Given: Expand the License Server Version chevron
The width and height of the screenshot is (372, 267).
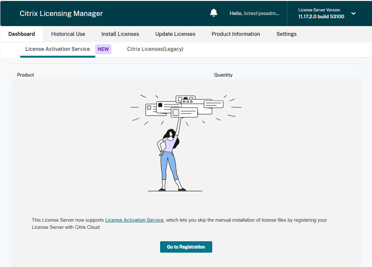Looking at the screenshot, I should (353, 14).
